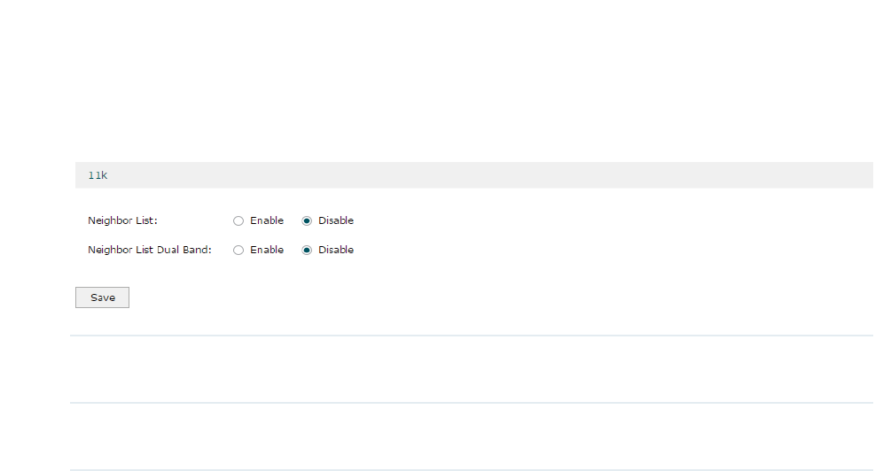Enable Neighbor List Dual Band
This screenshot has height=471, width=875.
[238, 251]
